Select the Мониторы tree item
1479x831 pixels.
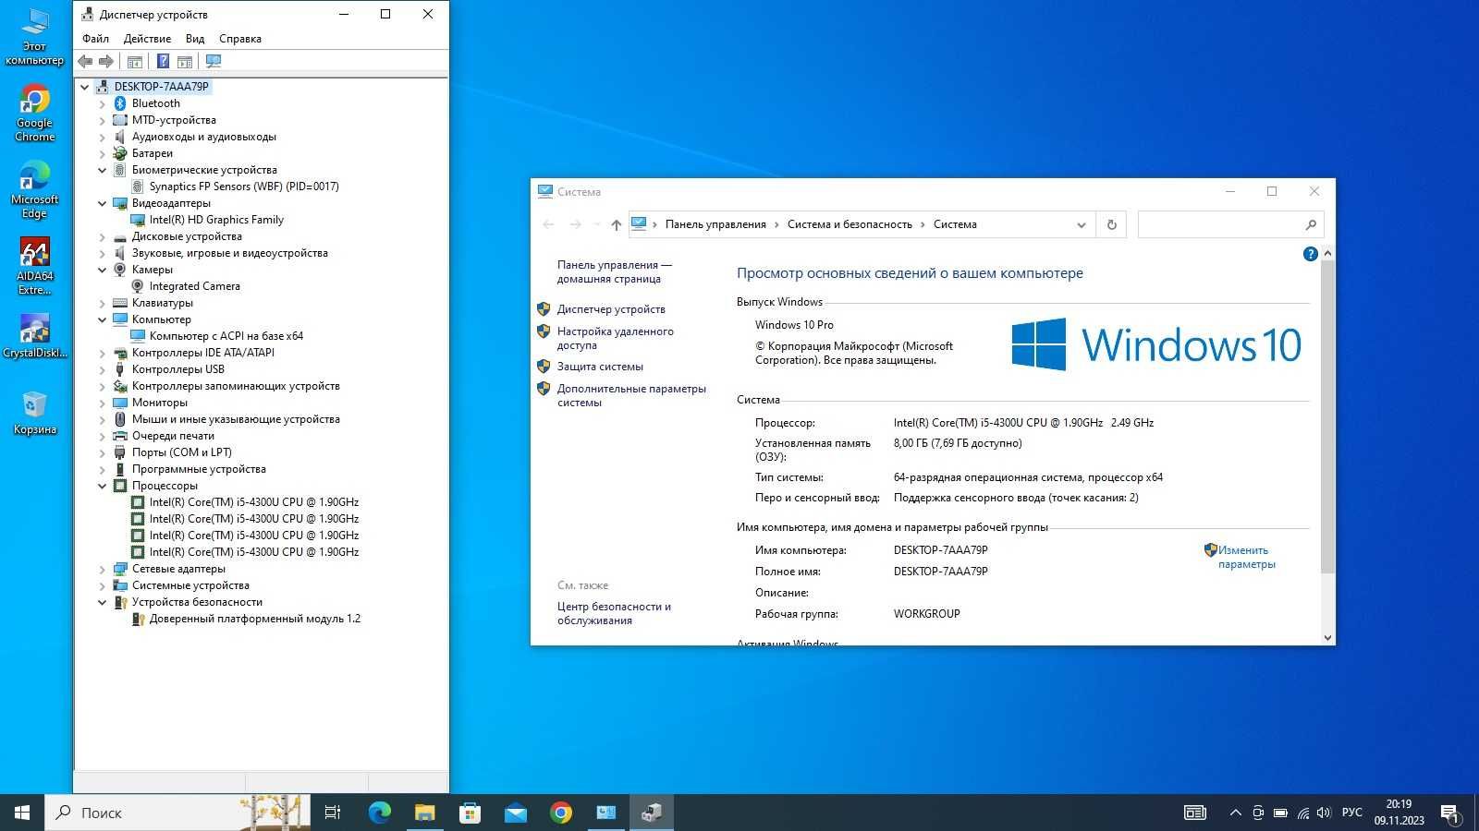click(159, 403)
